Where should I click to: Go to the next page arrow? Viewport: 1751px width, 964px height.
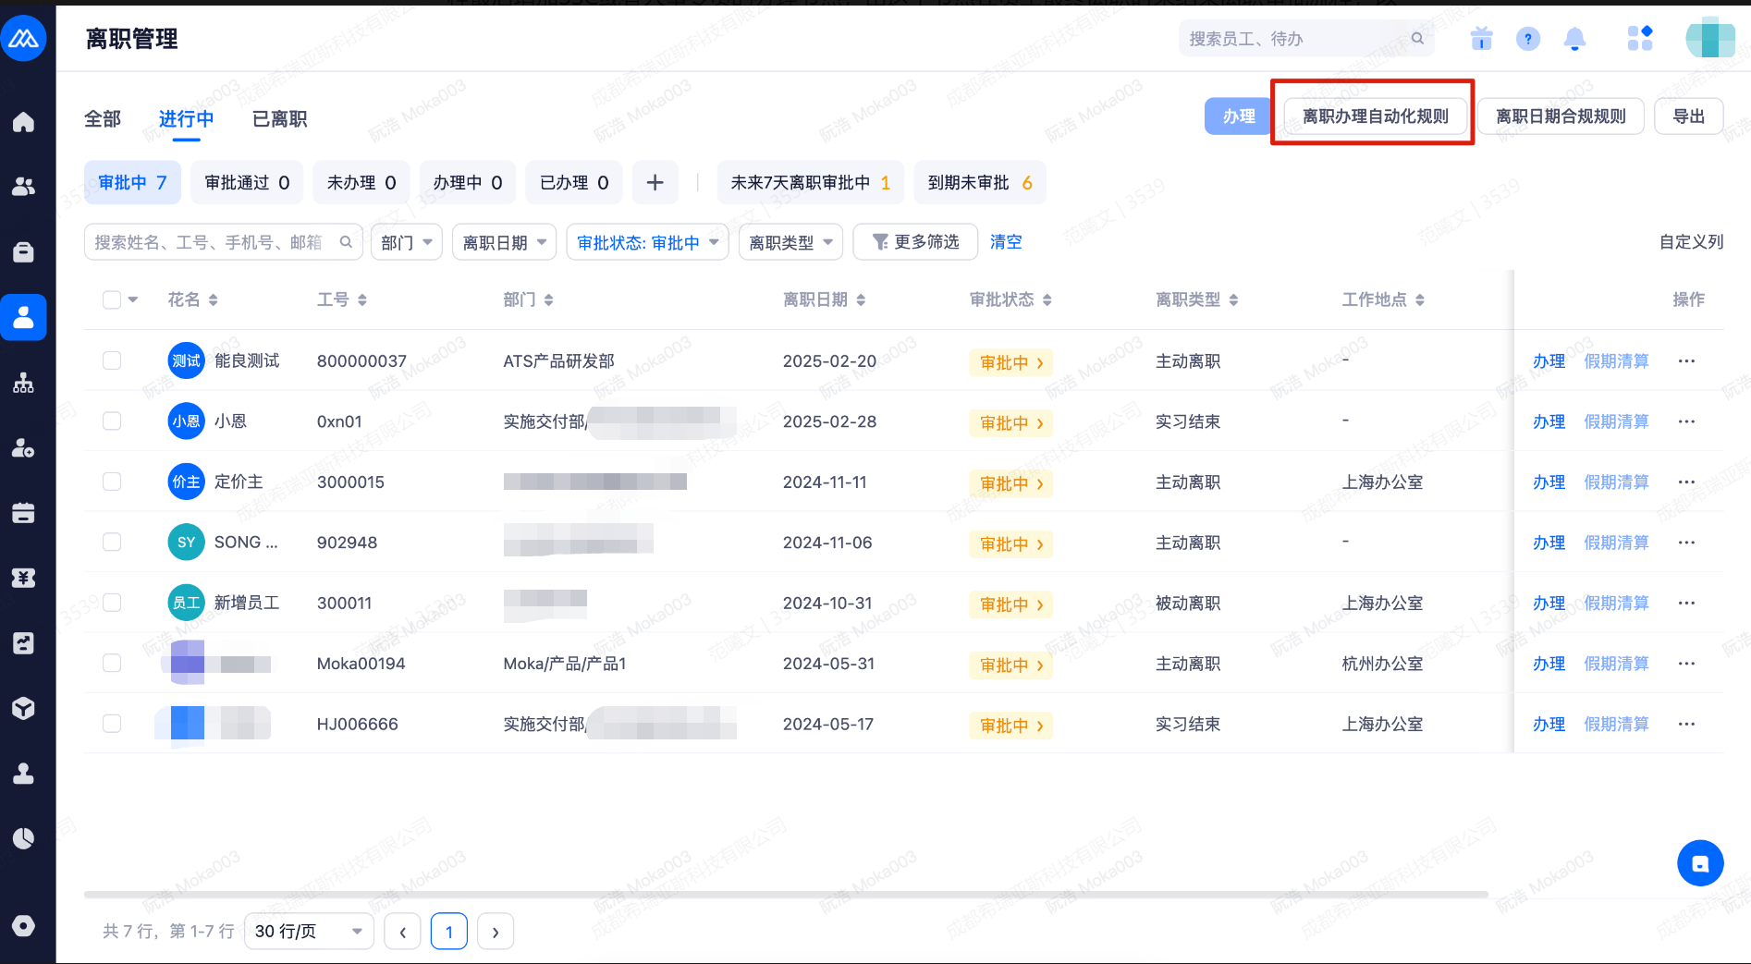[x=496, y=932]
